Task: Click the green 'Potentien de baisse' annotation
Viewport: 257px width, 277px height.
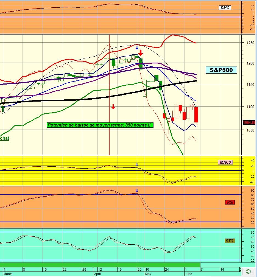Action: click(x=100, y=125)
